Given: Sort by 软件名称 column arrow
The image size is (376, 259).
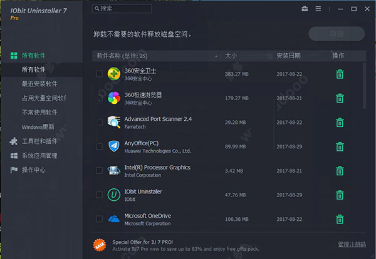Looking at the screenshot, I should (x=216, y=56).
